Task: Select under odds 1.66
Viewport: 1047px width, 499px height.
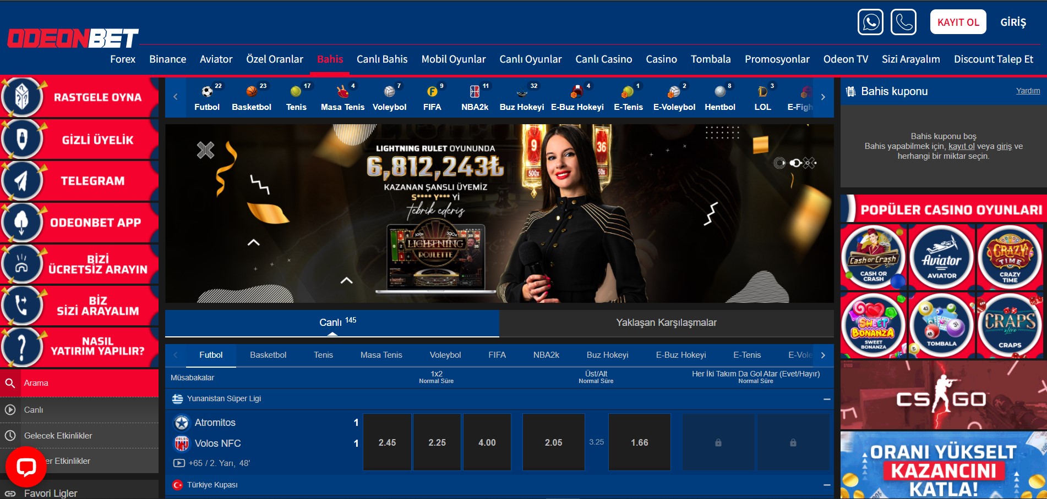Action: [x=640, y=442]
